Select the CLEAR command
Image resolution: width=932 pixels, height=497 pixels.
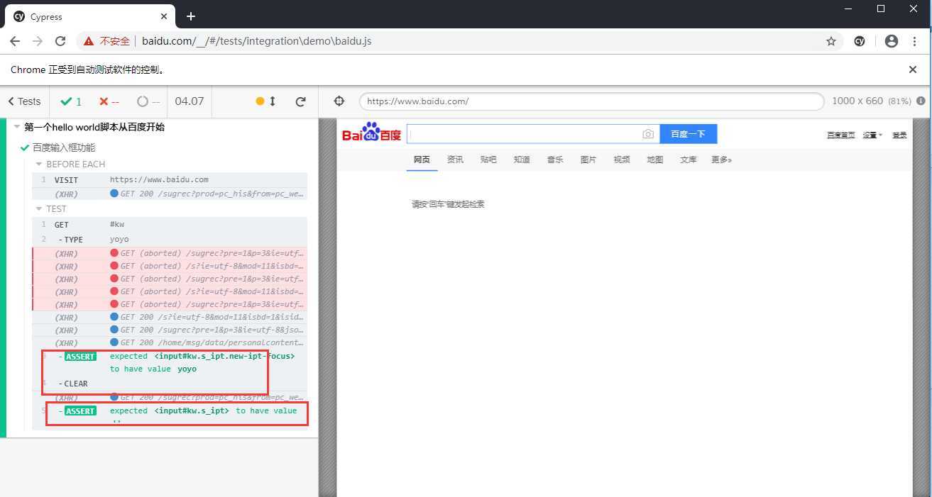(170, 384)
